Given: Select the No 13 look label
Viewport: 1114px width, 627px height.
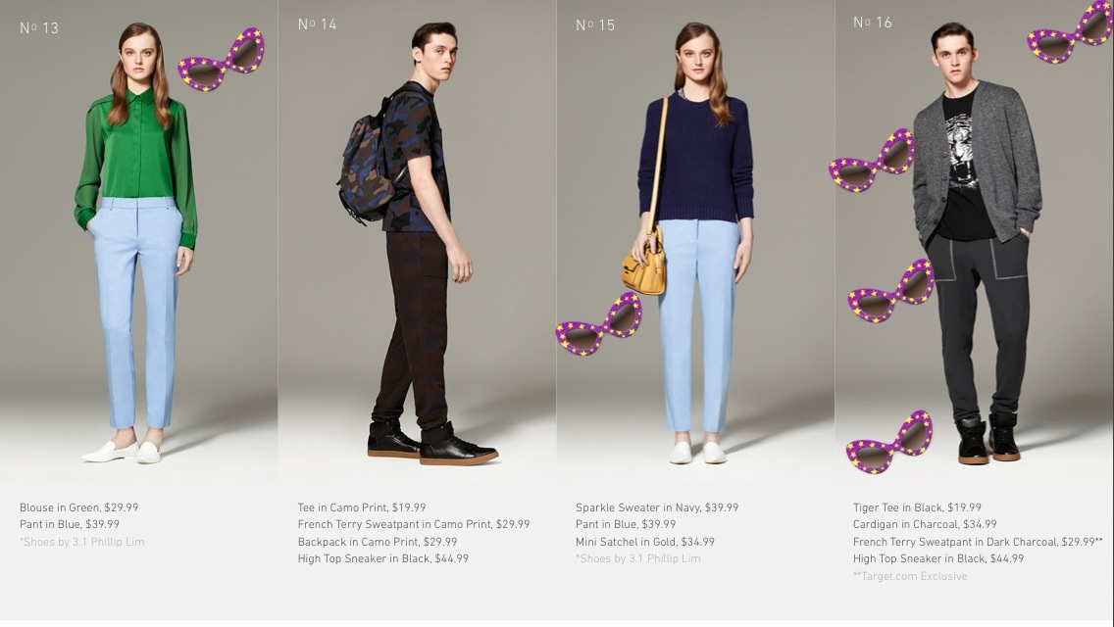Looking at the screenshot, I should [39, 28].
